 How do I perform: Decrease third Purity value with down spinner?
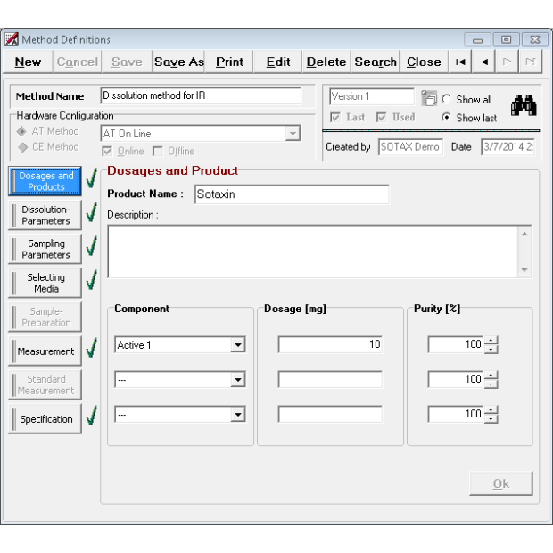point(491,418)
